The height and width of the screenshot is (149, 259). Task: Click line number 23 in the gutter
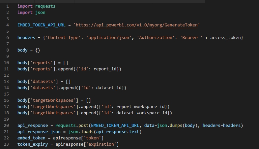tap(7, 144)
